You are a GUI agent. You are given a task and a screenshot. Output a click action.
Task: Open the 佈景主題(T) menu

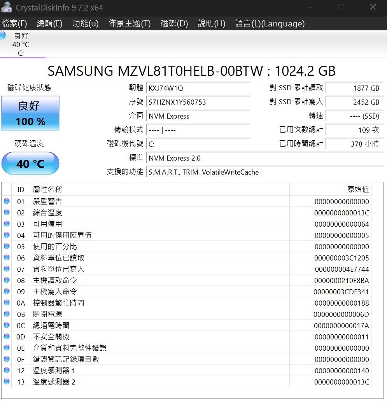(129, 24)
